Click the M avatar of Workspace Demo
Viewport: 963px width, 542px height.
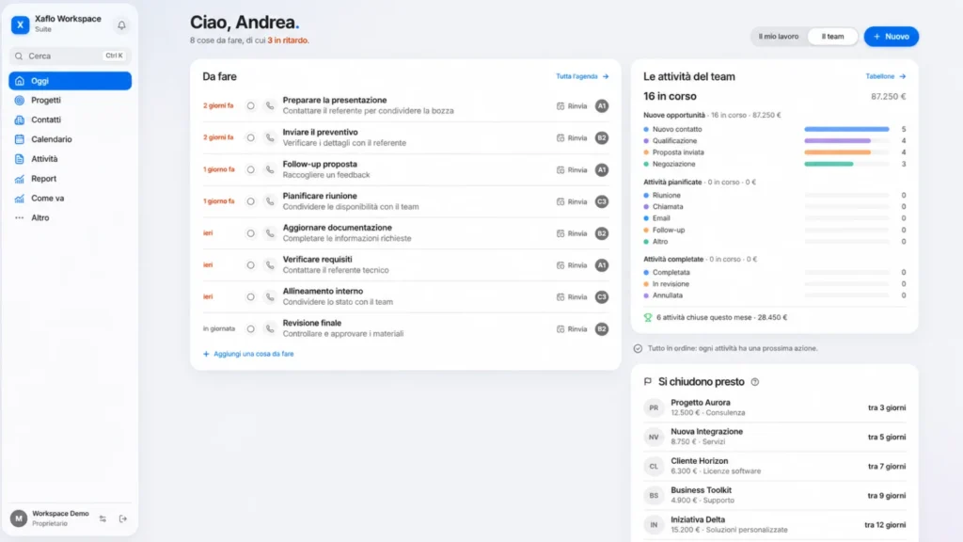click(x=19, y=518)
